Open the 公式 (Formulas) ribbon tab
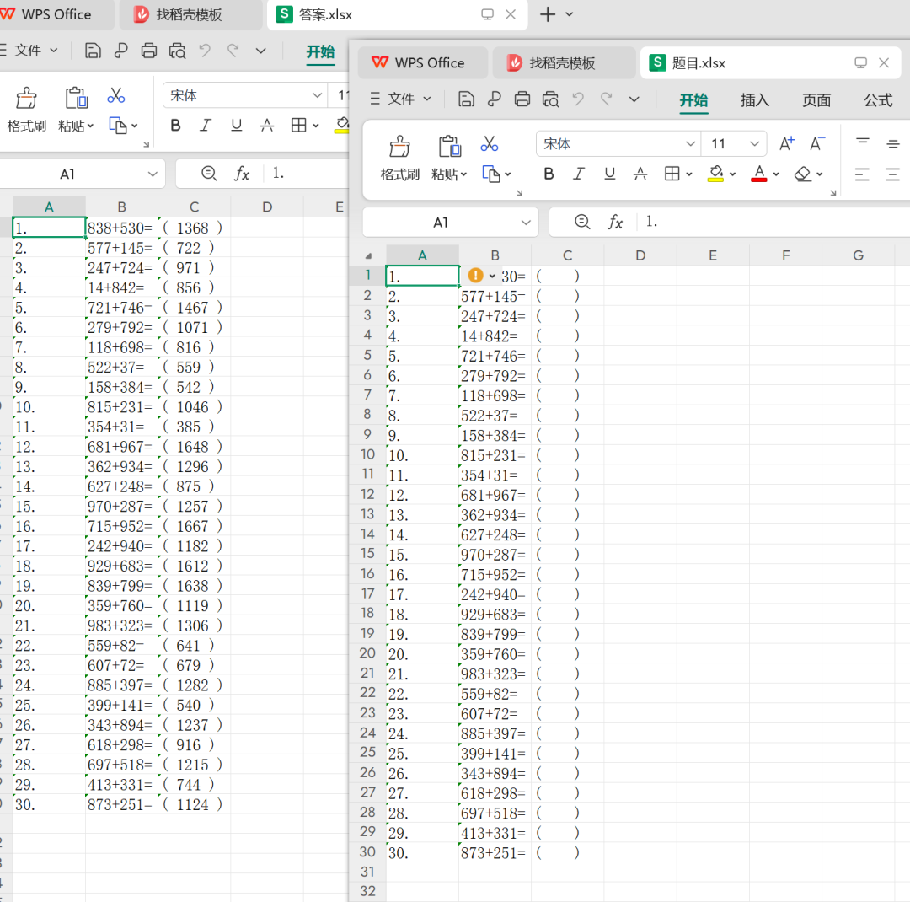 [877, 99]
